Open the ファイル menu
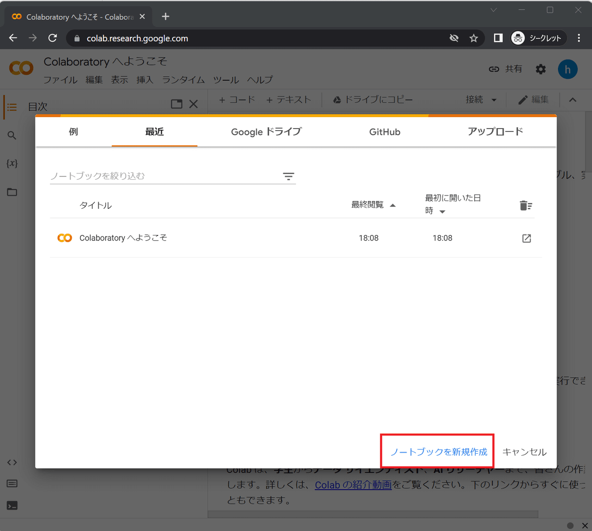The width and height of the screenshot is (592, 531). (x=60, y=80)
